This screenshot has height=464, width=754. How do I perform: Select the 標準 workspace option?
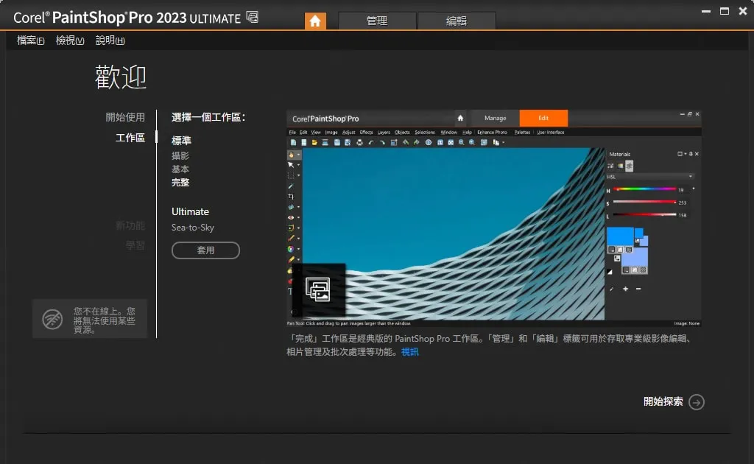click(181, 141)
